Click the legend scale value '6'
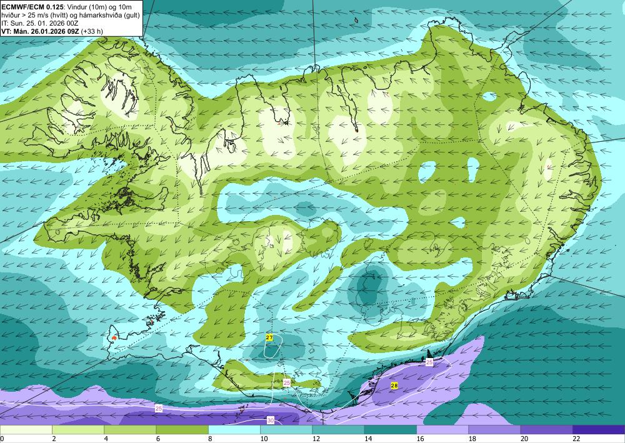This screenshot has height=443, width=625. (x=158, y=439)
